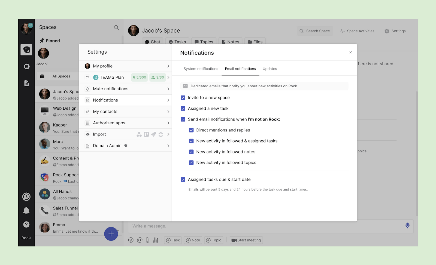Click the Start meeting button

[x=246, y=240]
